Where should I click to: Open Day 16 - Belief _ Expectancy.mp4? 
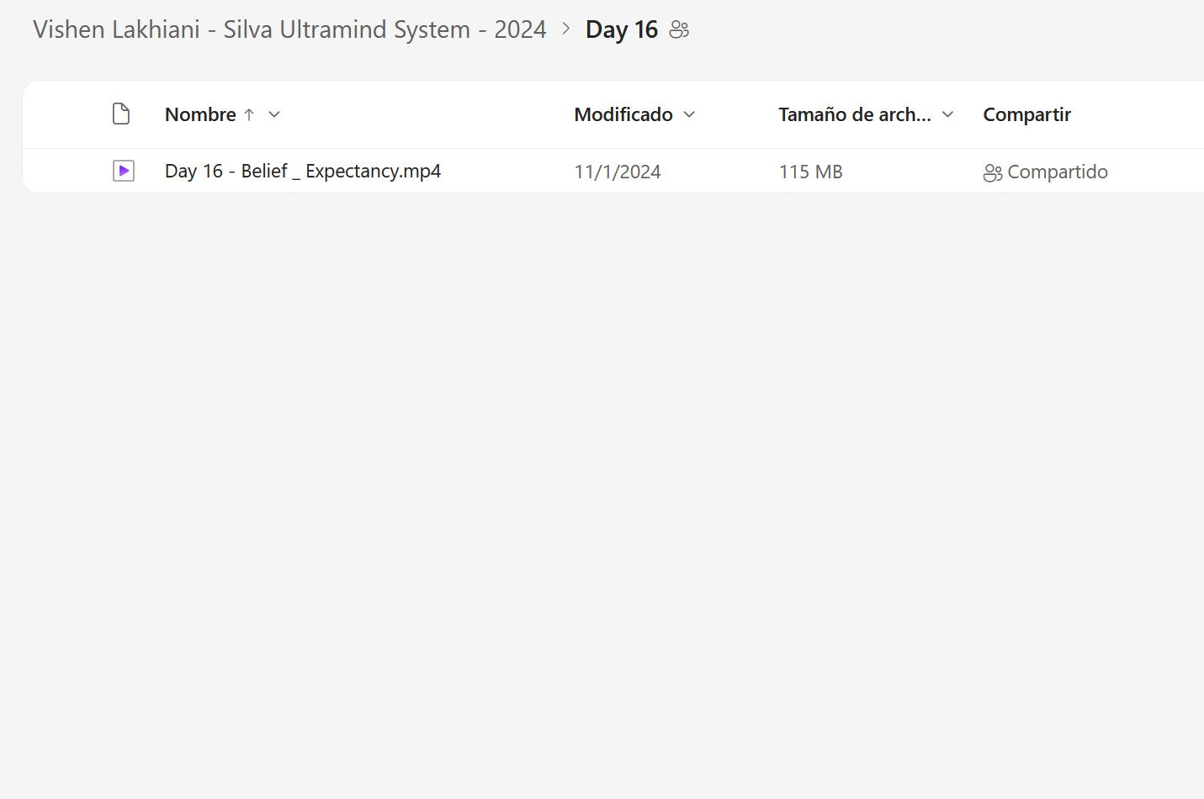[303, 172]
